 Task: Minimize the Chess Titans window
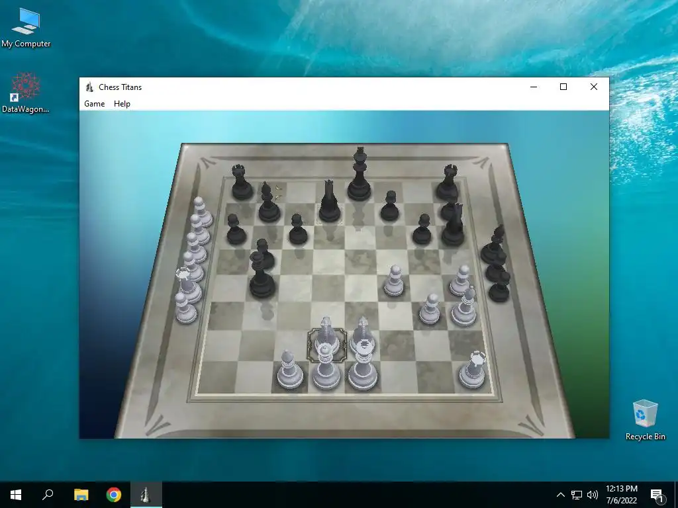(534, 87)
